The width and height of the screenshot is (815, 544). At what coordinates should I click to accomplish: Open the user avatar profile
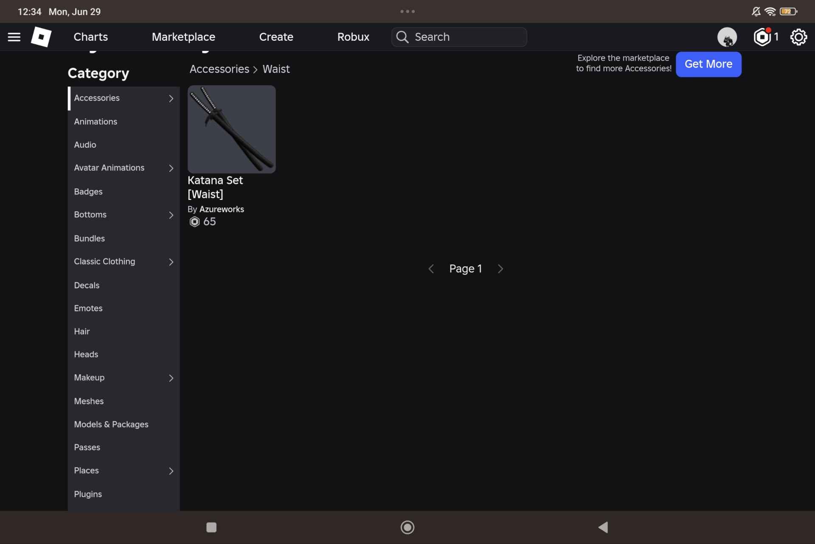click(727, 37)
